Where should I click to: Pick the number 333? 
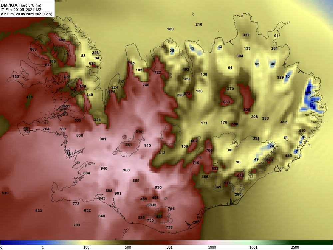[265, 118]
